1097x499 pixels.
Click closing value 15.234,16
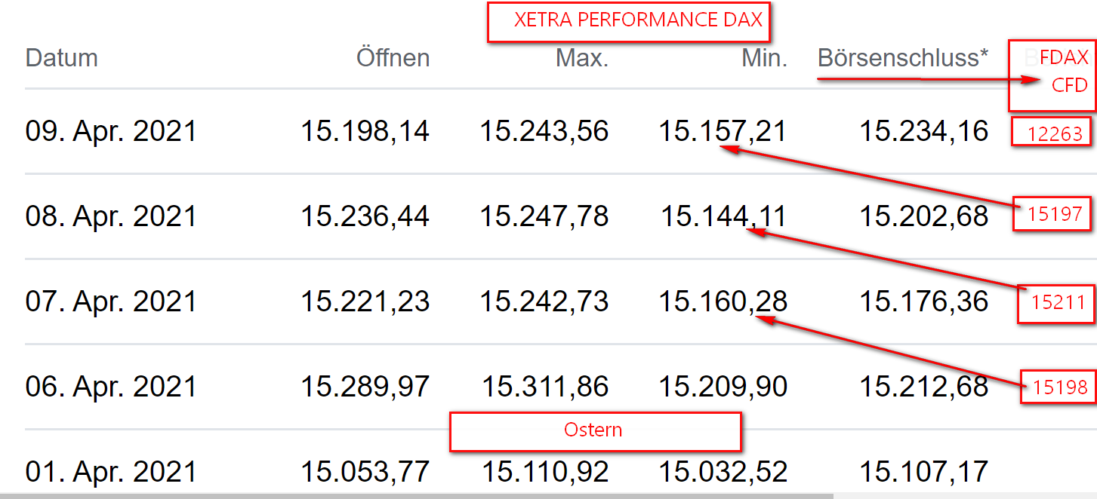click(x=923, y=131)
